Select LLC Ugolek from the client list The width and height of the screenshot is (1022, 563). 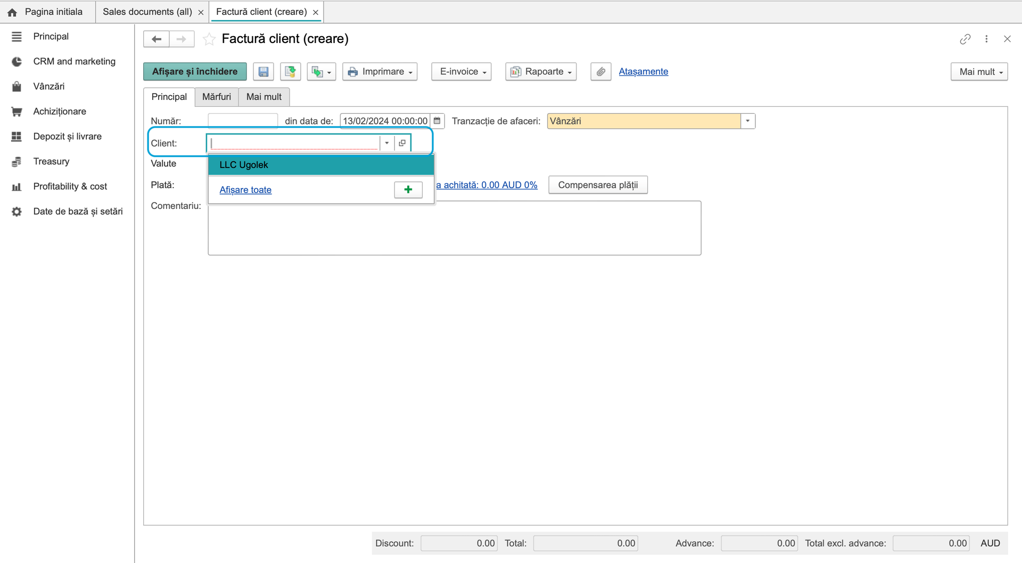321,165
